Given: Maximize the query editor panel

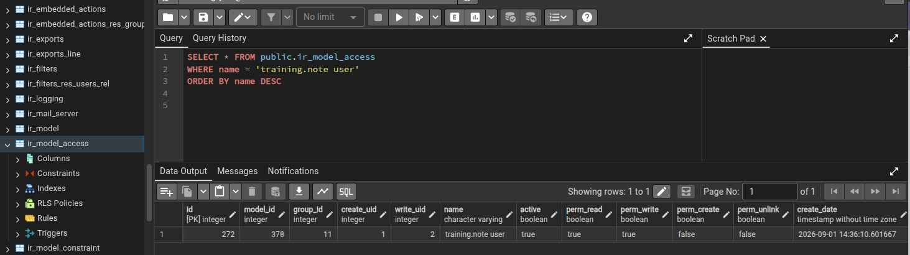Looking at the screenshot, I should (x=688, y=39).
